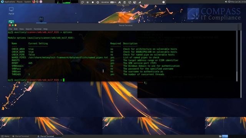Select the highlighted workspace in the switcher
The image size is (246, 138).
click(225, 136)
